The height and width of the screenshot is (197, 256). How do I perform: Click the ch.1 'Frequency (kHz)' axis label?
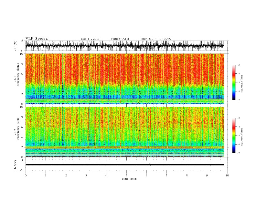[x=18, y=75]
